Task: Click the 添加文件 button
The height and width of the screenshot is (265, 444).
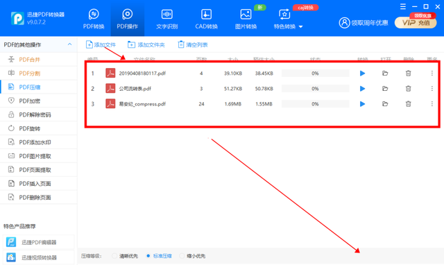Action: 101,44
